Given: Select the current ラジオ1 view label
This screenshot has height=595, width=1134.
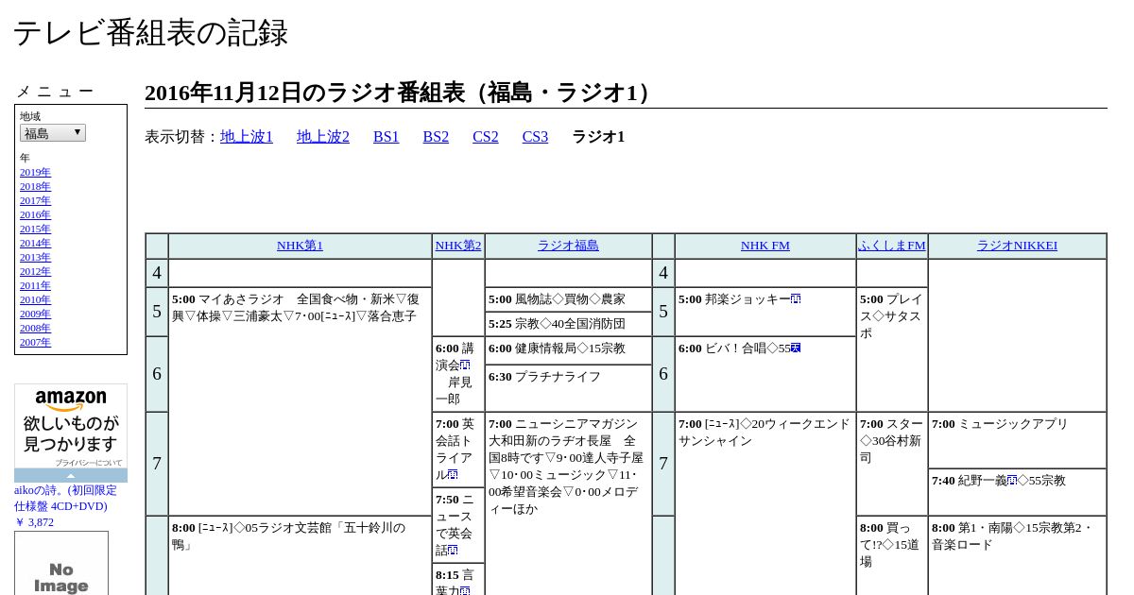Looking at the screenshot, I should (x=598, y=137).
